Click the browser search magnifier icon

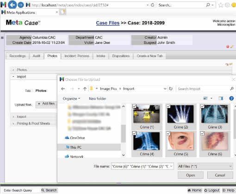208,5
